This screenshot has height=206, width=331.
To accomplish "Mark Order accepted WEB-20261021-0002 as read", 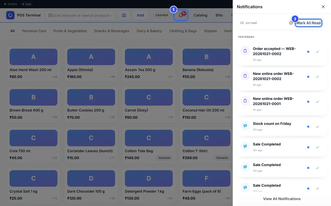I will click(318, 52).
